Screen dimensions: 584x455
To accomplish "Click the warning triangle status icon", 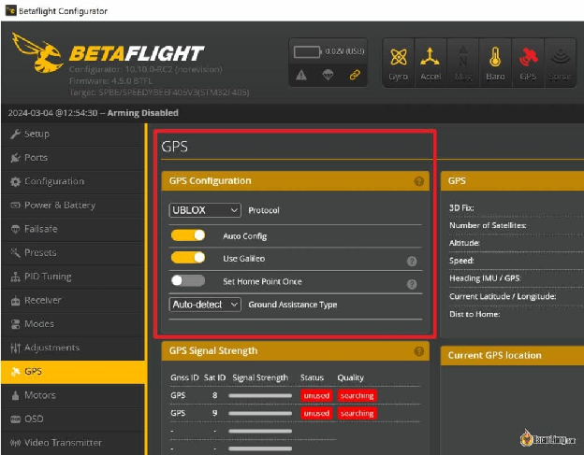I will [301, 76].
